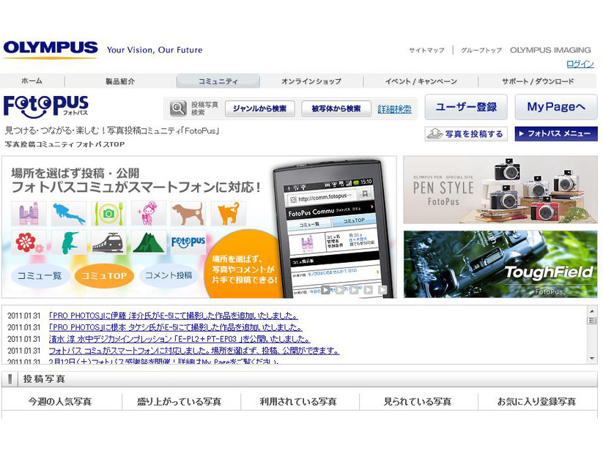Click 被写体から検索 button
The height and width of the screenshot is (454, 603).
click(x=336, y=109)
